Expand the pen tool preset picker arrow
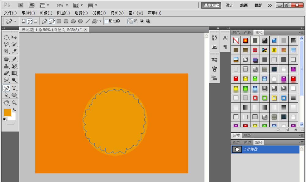Screen dimensions: 306x182 (x=15, y=21)
